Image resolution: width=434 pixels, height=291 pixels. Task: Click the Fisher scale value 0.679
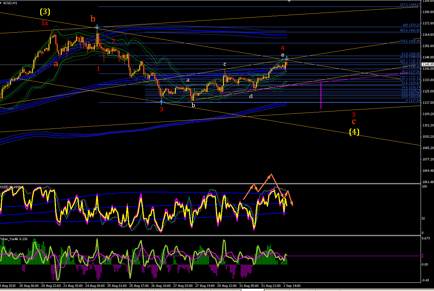(x=426, y=238)
